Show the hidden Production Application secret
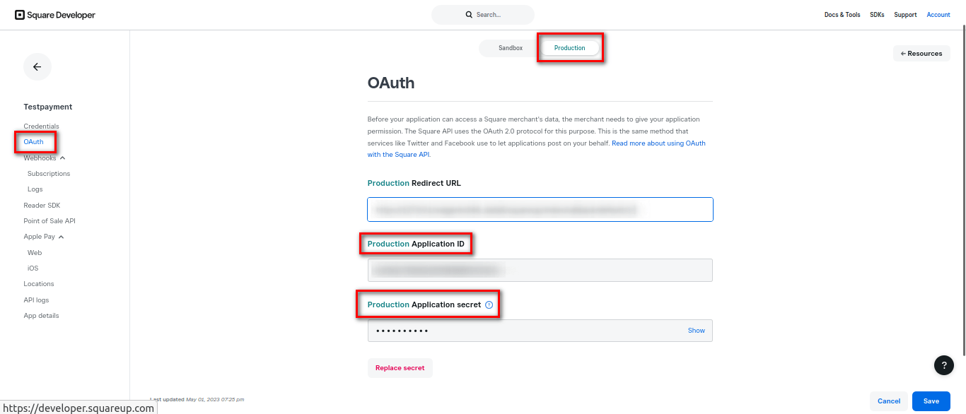 tap(696, 330)
